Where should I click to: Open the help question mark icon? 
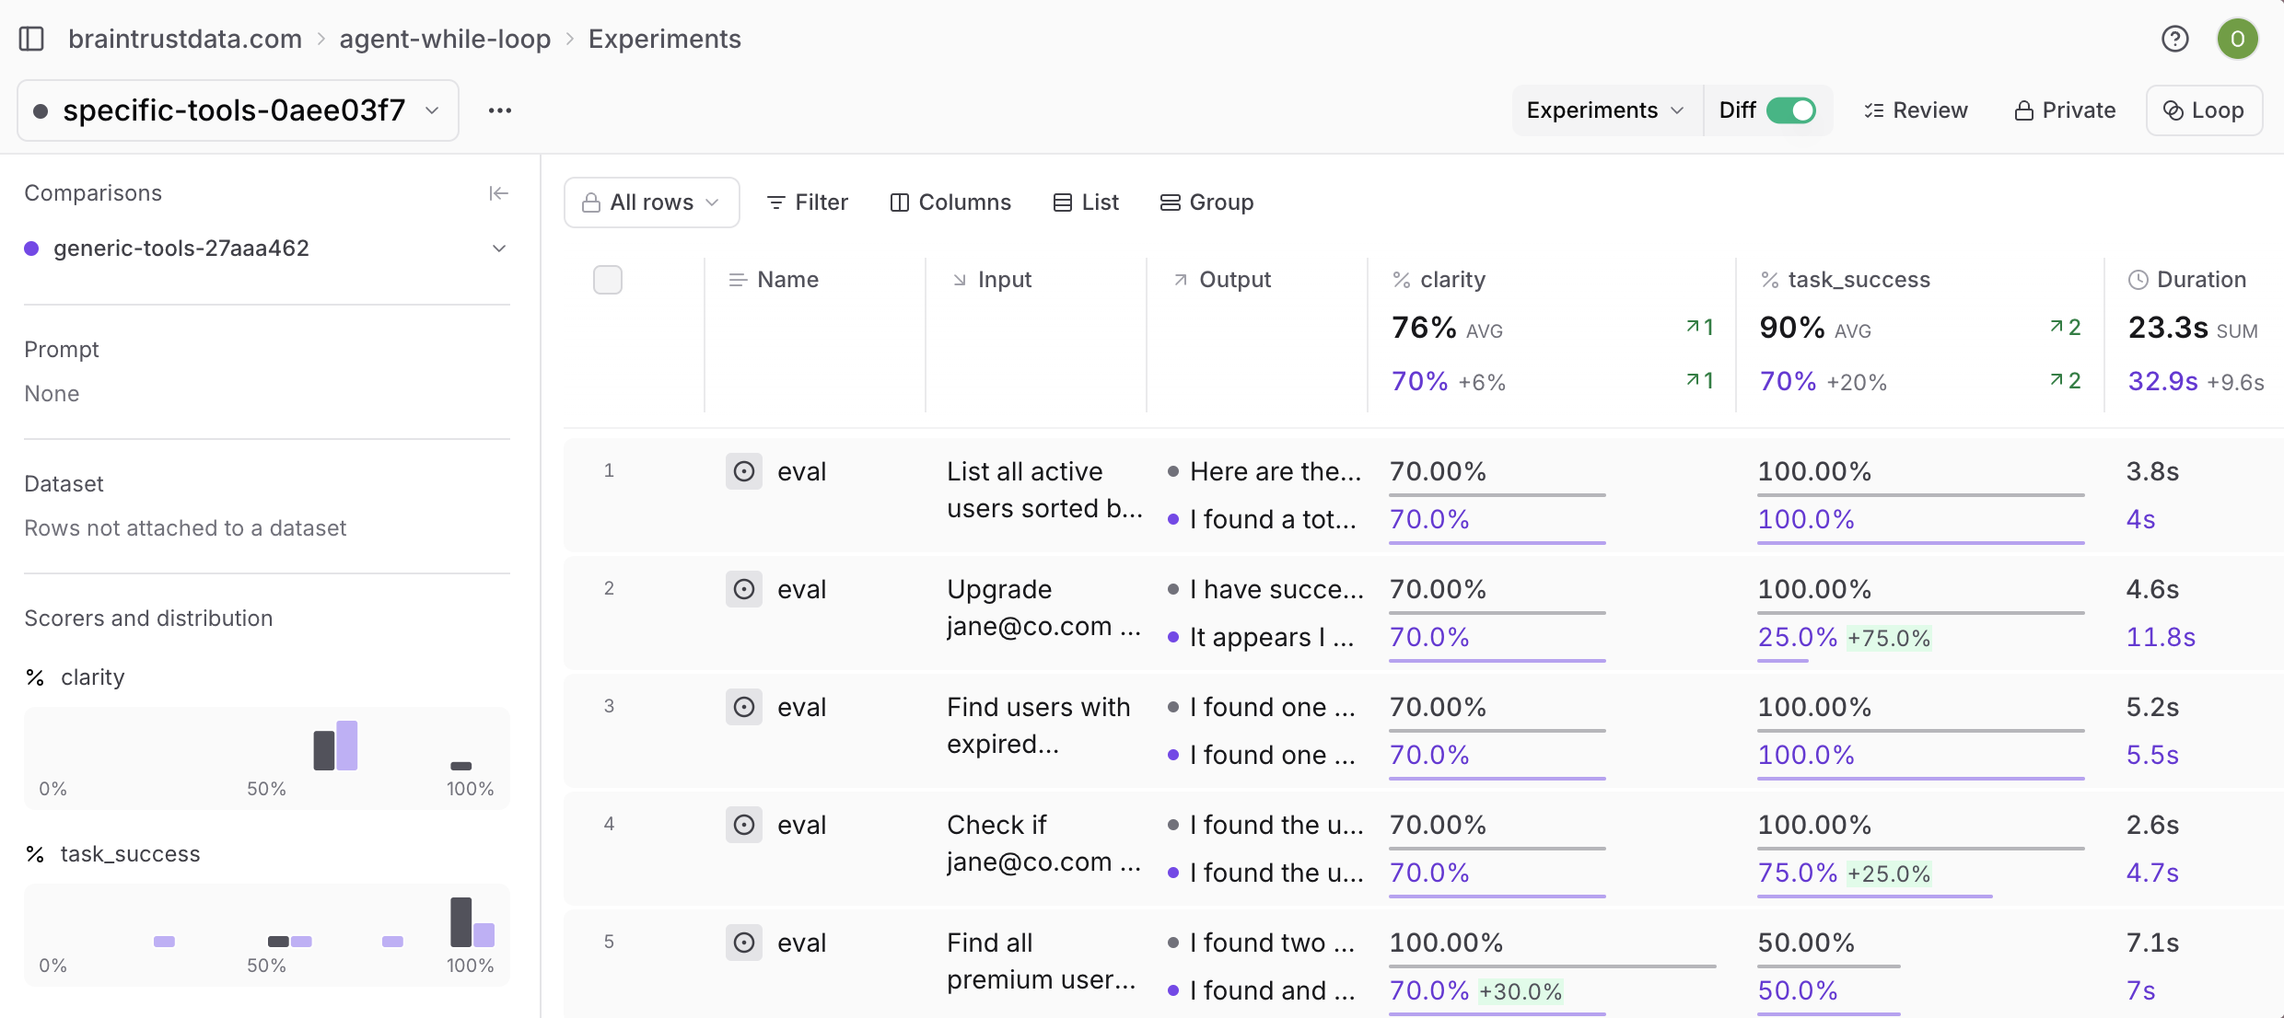(2174, 39)
